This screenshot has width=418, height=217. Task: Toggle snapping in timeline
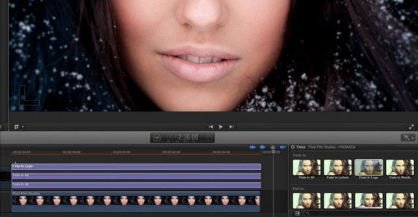tap(283, 147)
